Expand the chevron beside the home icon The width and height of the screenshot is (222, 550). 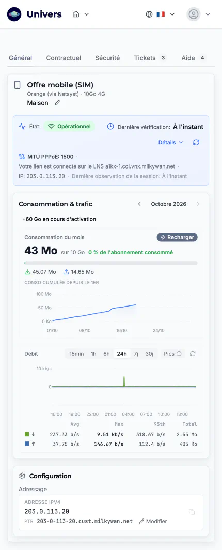[87, 14]
